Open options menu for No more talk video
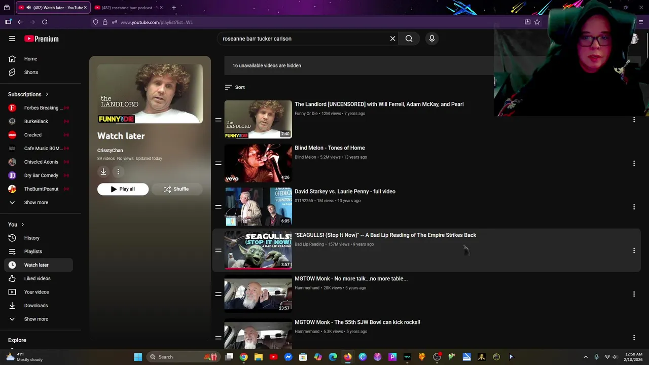 click(634, 294)
